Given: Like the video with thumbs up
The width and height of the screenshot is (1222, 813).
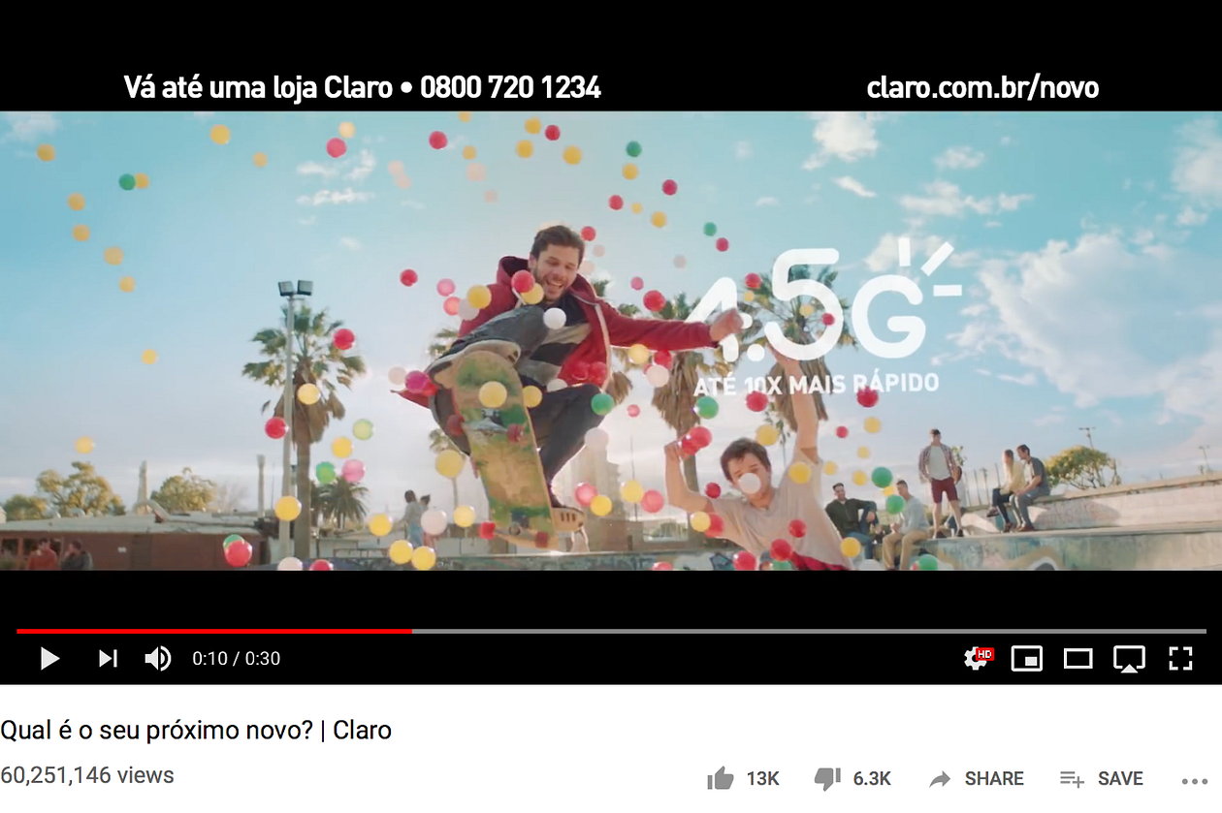Looking at the screenshot, I should pyautogui.click(x=721, y=778).
